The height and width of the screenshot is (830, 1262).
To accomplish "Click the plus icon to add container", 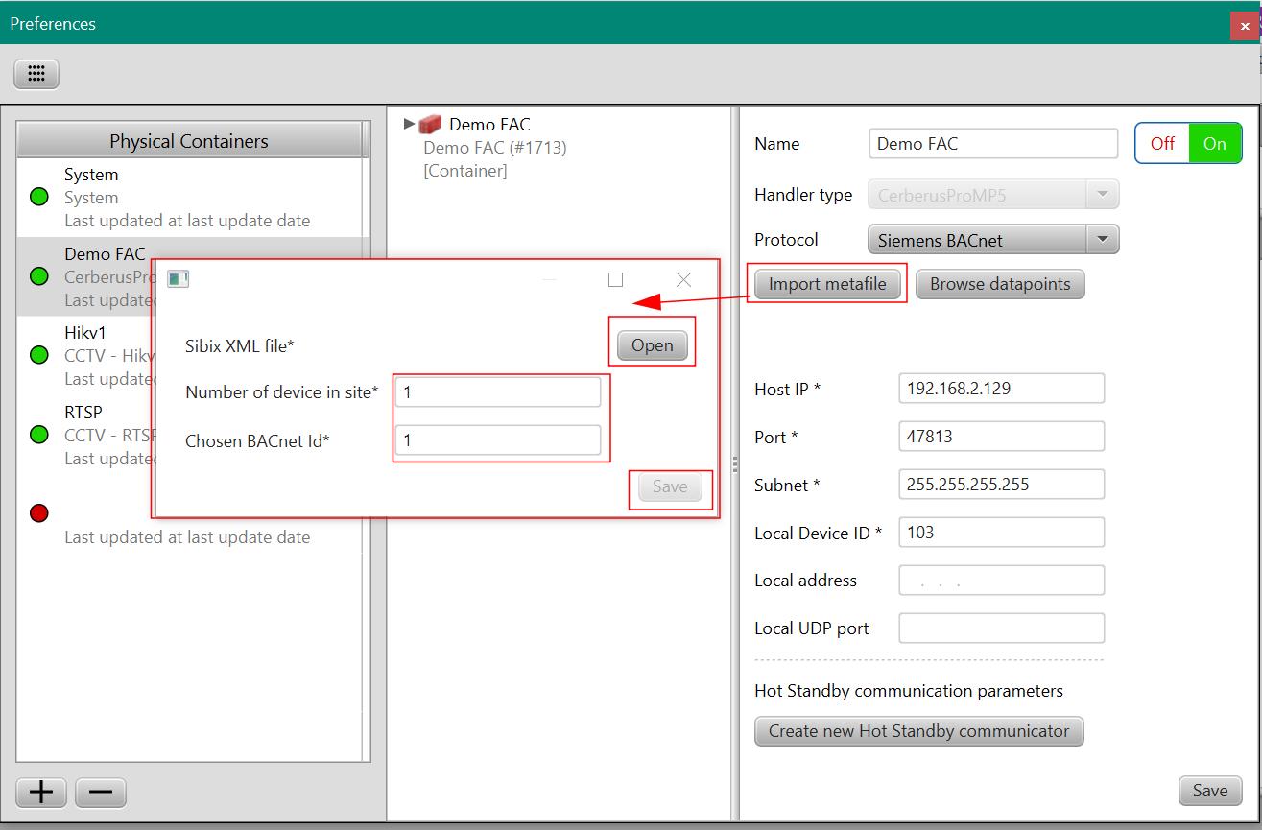I will (41, 792).
